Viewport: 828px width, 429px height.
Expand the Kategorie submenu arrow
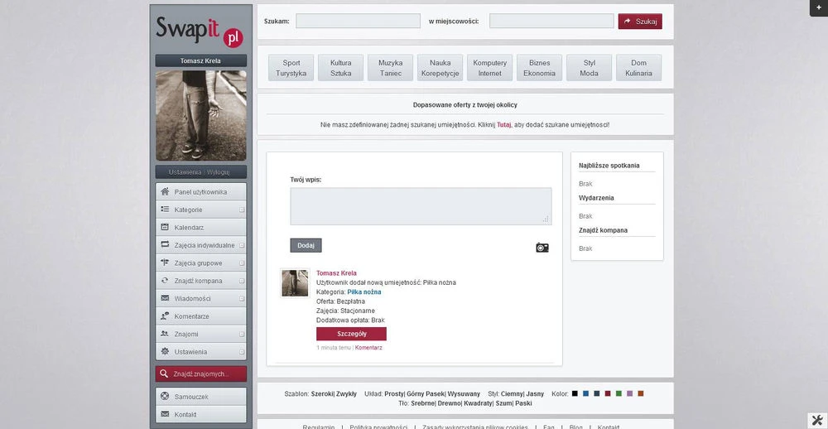[x=242, y=210]
